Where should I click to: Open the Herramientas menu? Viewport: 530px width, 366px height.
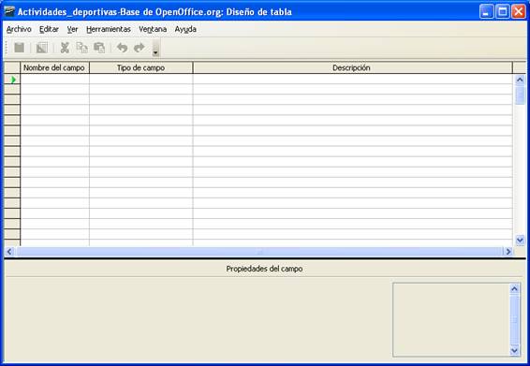[x=109, y=29]
